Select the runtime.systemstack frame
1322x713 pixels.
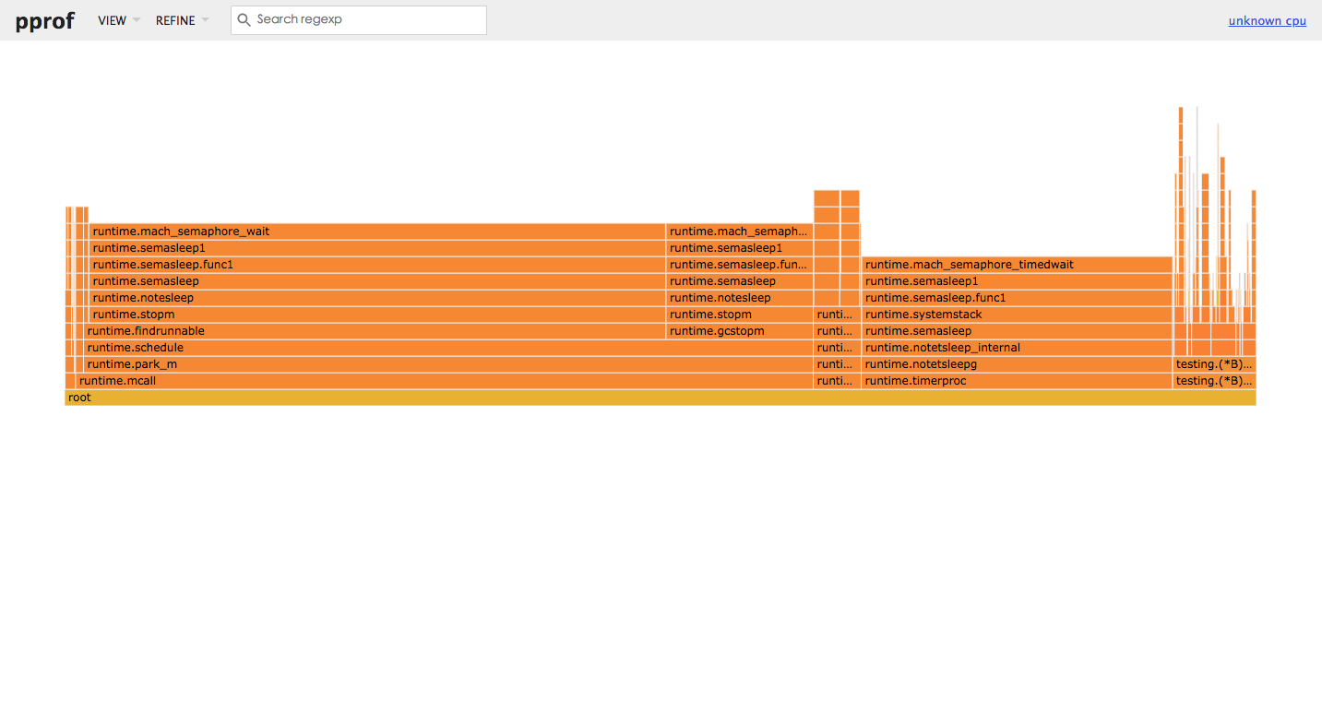click(1017, 315)
